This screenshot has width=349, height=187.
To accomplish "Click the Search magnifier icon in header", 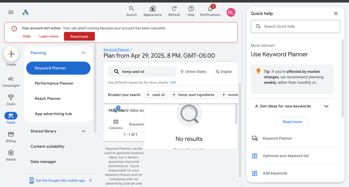I will pos(132,9).
